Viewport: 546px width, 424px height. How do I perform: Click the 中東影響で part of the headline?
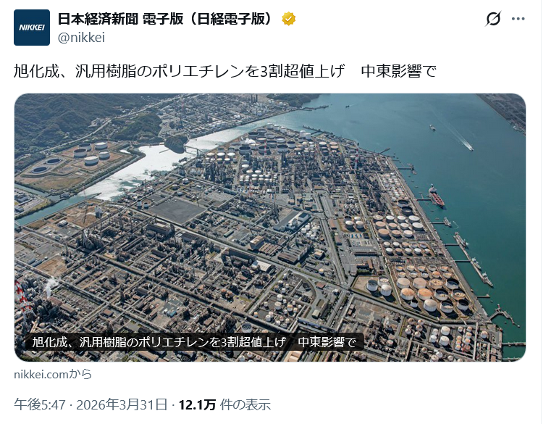[x=398, y=71]
